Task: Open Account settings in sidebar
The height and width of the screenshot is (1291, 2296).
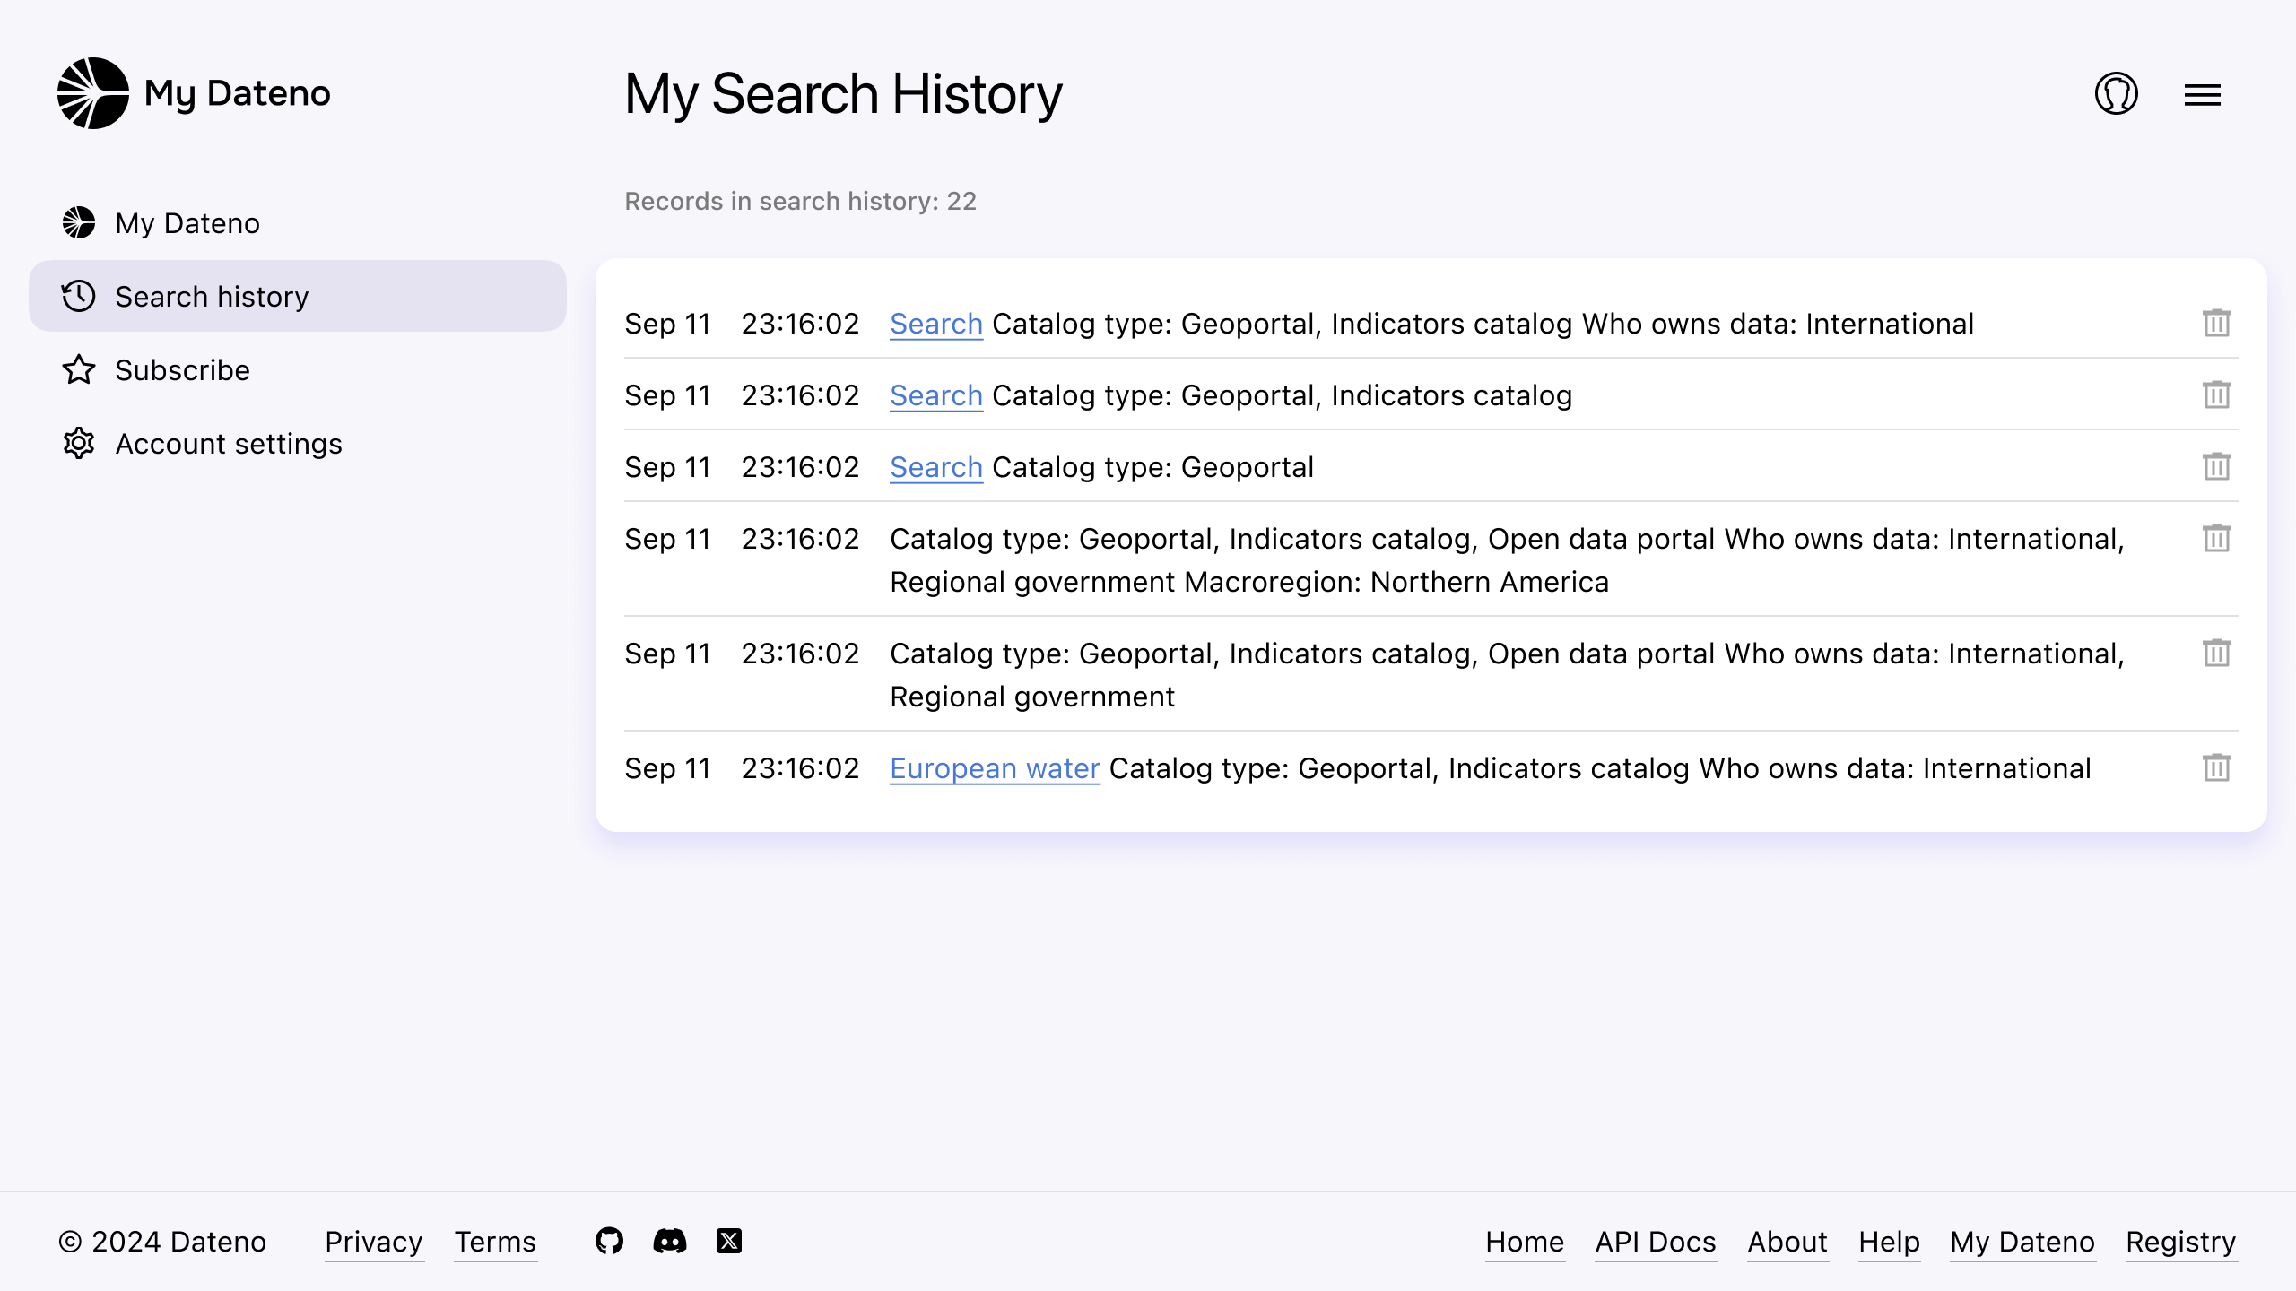Action: [x=228, y=443]
